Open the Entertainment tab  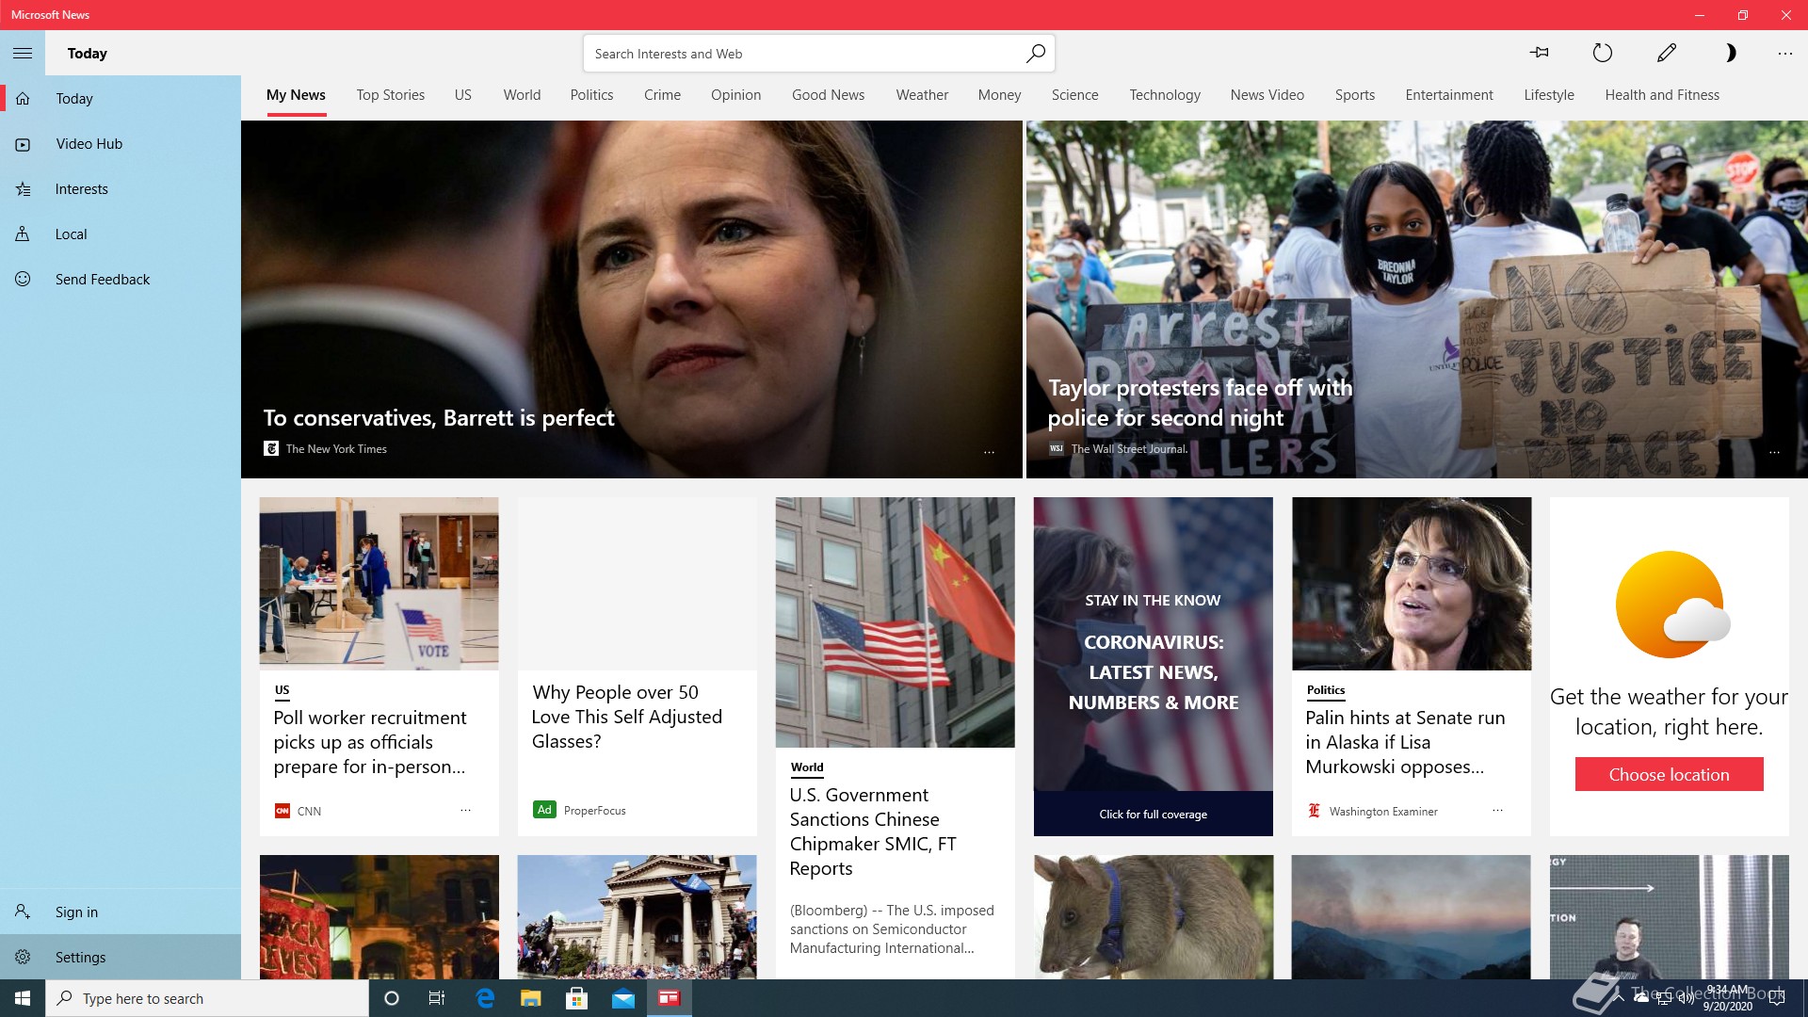(1448, 95)
